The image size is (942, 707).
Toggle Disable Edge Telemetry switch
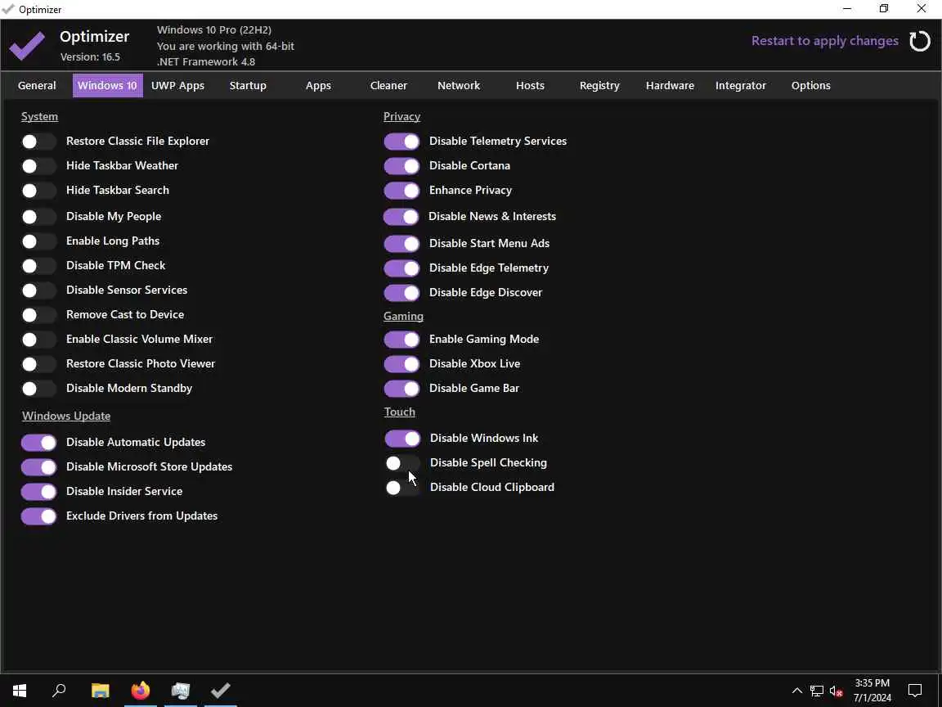click(401, 268)
